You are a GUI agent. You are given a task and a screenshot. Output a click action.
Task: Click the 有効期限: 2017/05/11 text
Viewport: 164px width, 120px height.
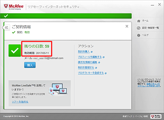pyautogui.click(x=36, y=53)
